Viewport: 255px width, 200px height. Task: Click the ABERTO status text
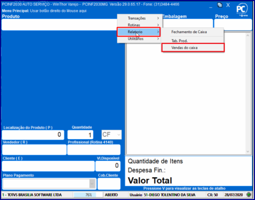[x=111, y=195]
